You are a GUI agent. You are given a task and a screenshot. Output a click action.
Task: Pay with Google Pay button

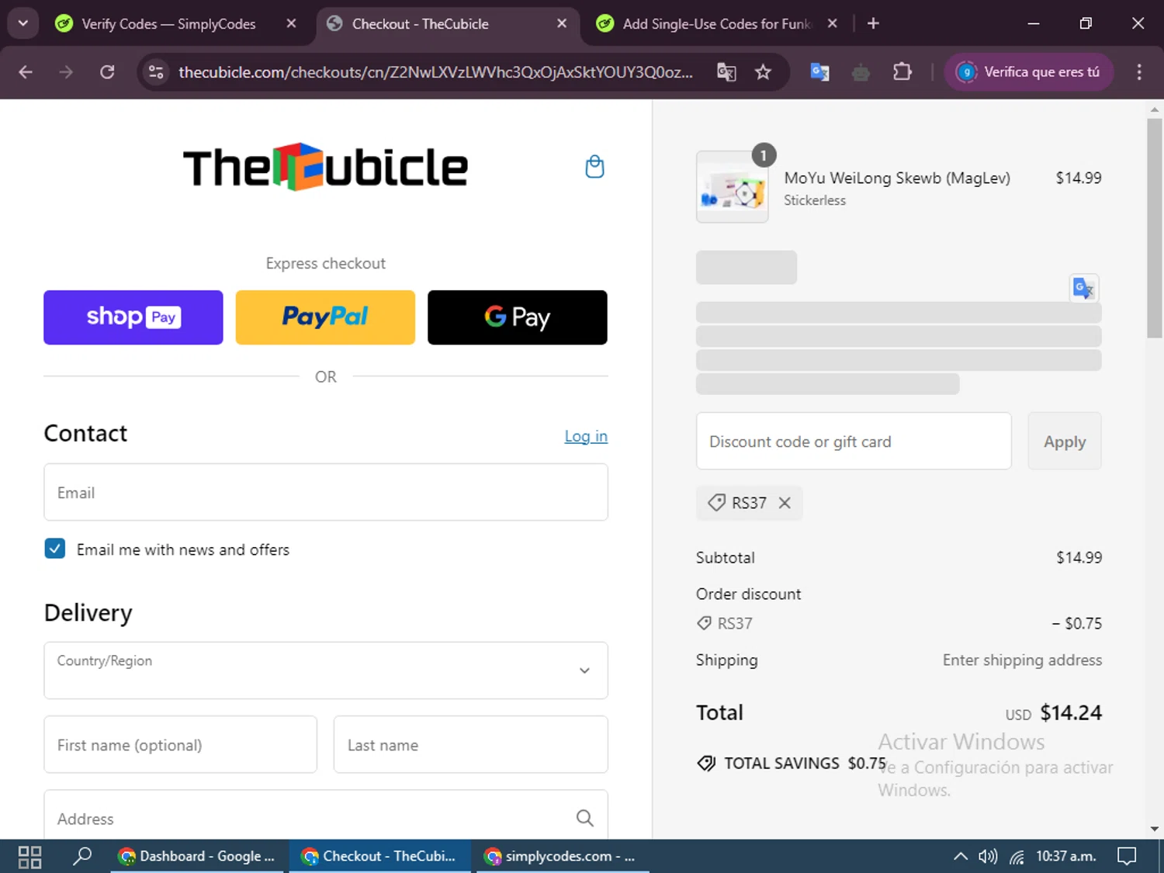[518, 317]
